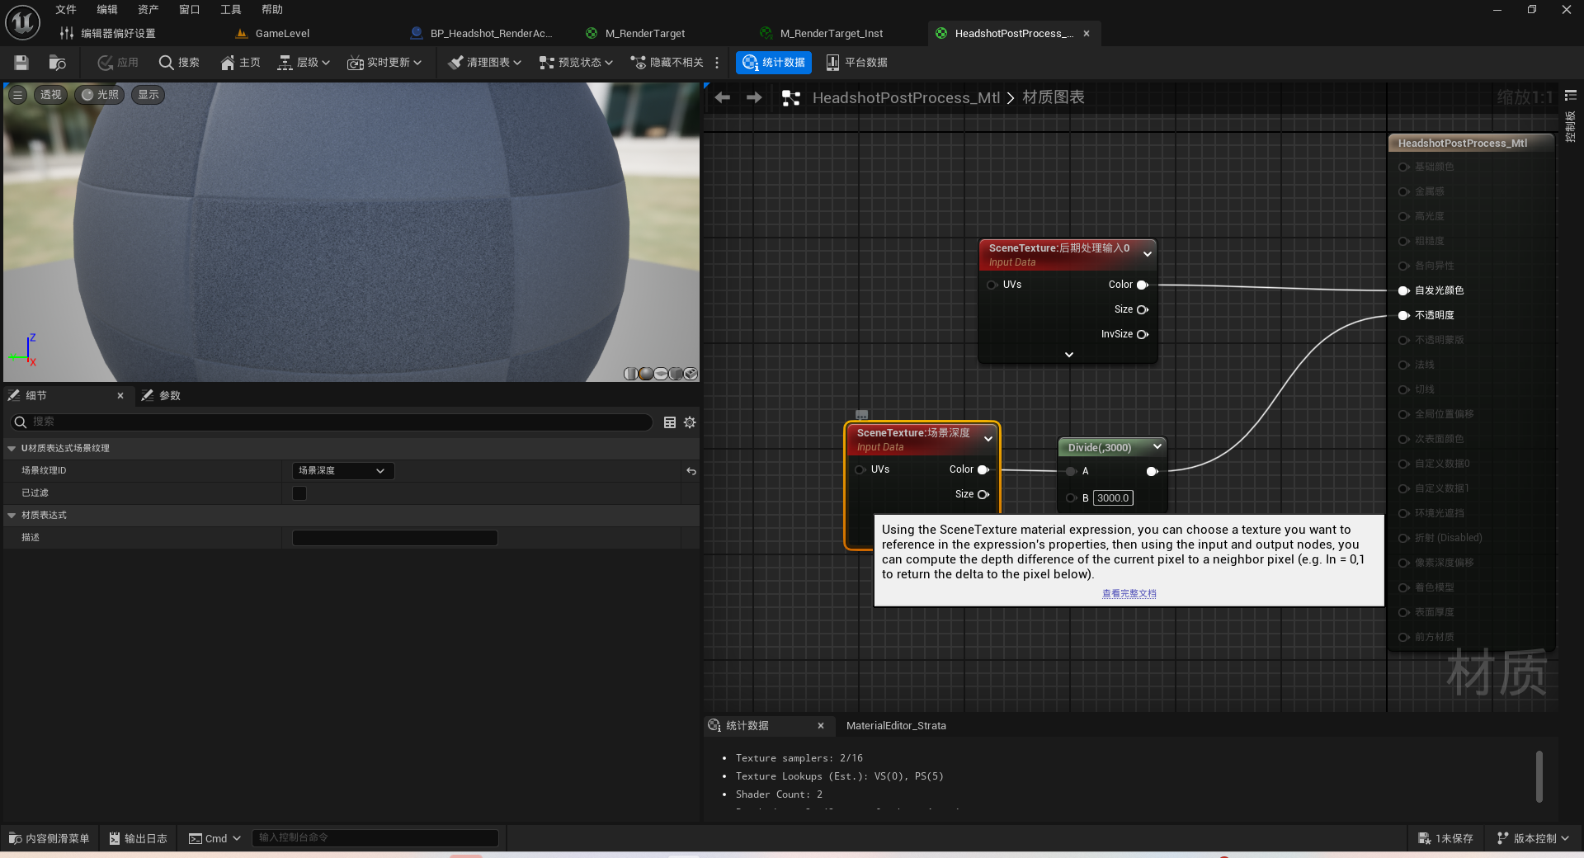Open the viewport hamburger options menu

(x=17, y=95)
